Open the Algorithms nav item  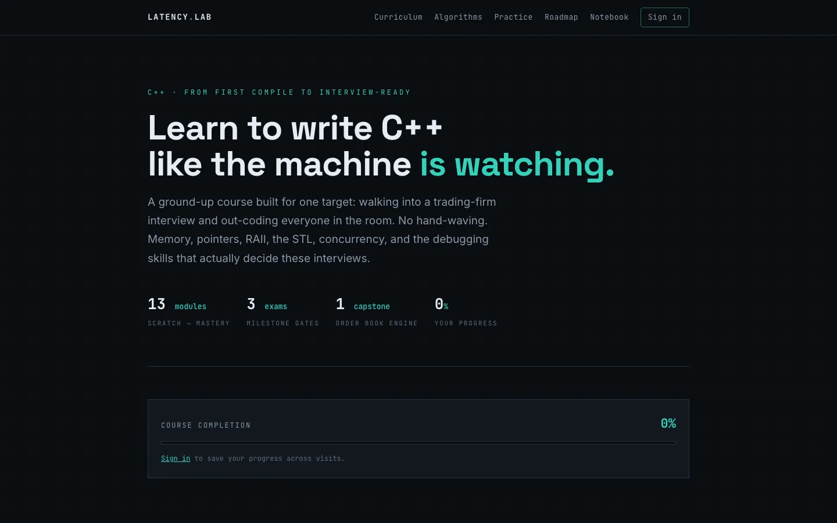(x=458, y=17)
